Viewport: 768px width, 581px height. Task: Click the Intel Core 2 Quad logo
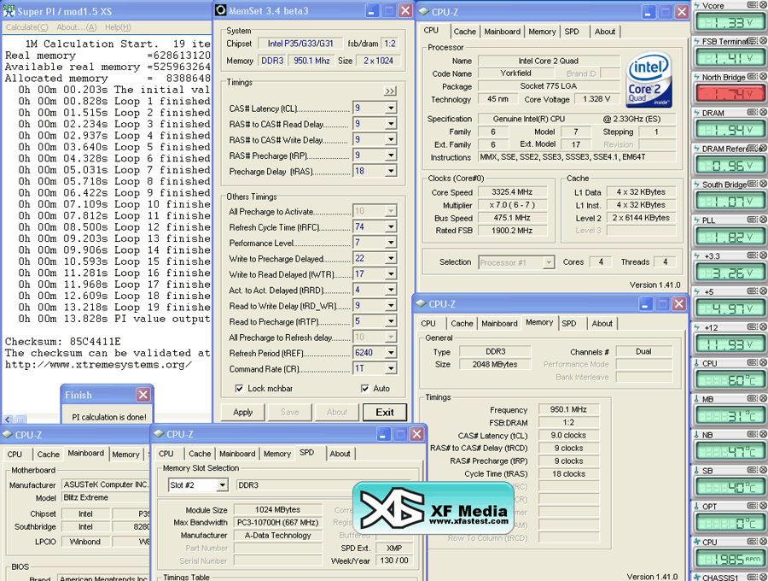(649, 80)
